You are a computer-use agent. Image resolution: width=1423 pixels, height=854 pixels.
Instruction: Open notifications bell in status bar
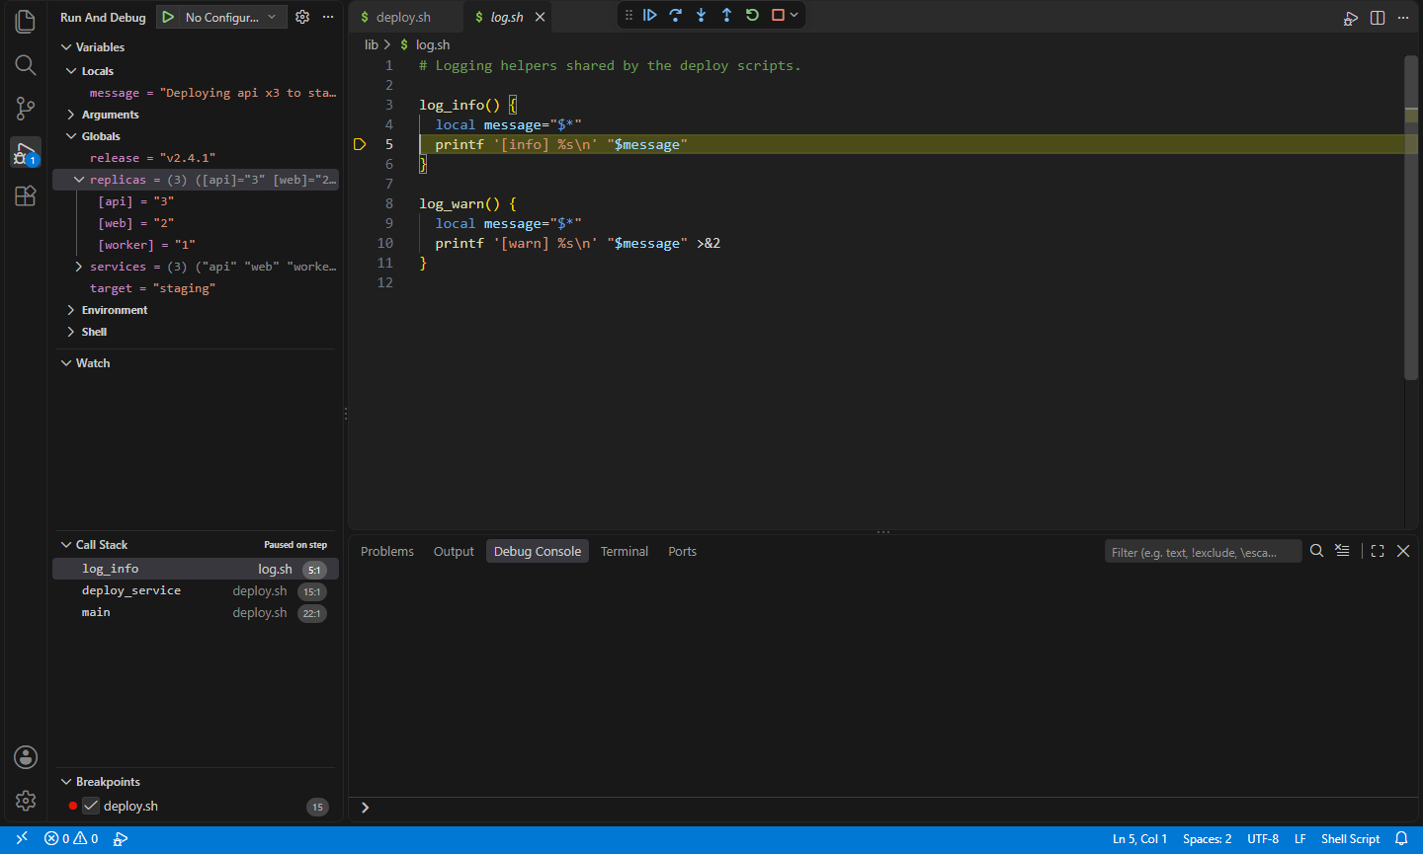coord(1401,839)
